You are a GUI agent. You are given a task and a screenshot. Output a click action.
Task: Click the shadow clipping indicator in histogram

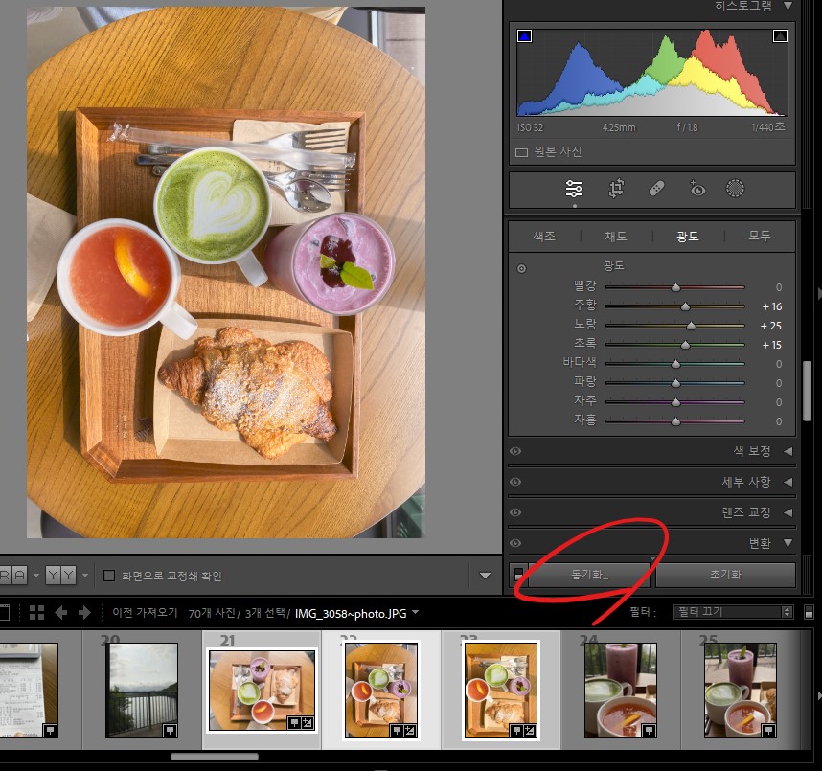click(524, 36)
